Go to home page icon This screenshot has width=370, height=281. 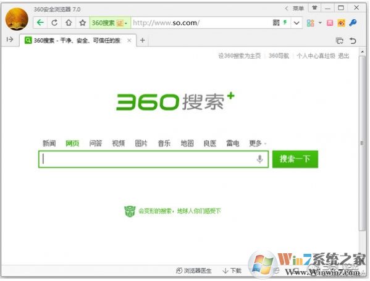click(69, 23)
